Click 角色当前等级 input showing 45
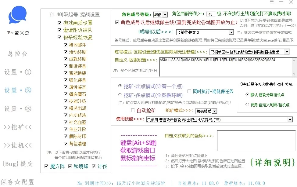This screenshot has height=187, width=297. (x=210, y=14)
